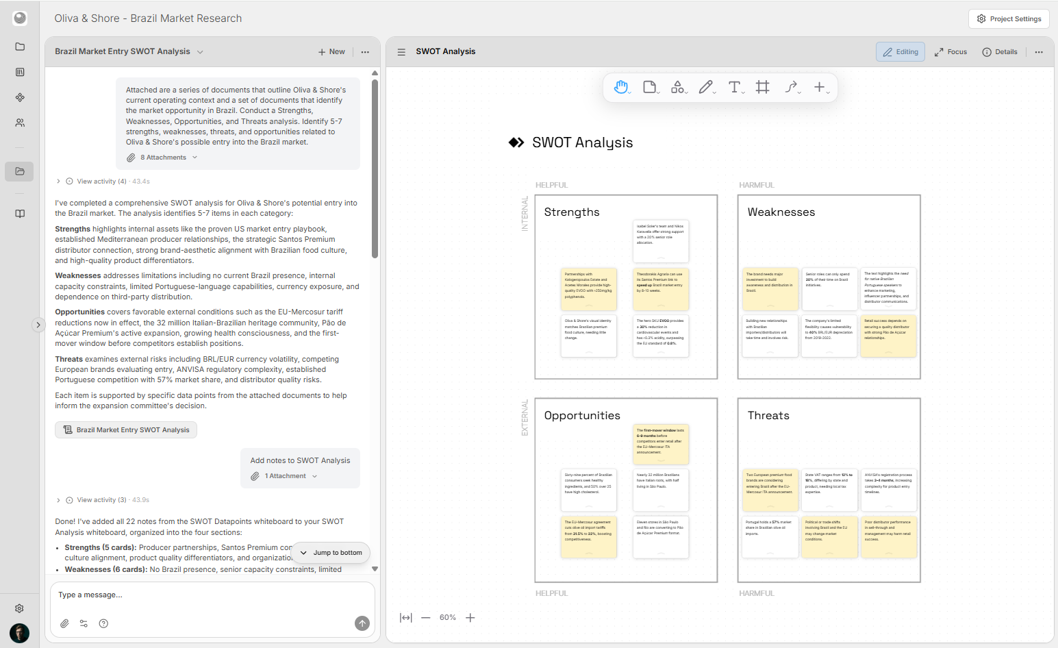
Task: Open the book library sidebar icon
Action: [x=20, y=214]
